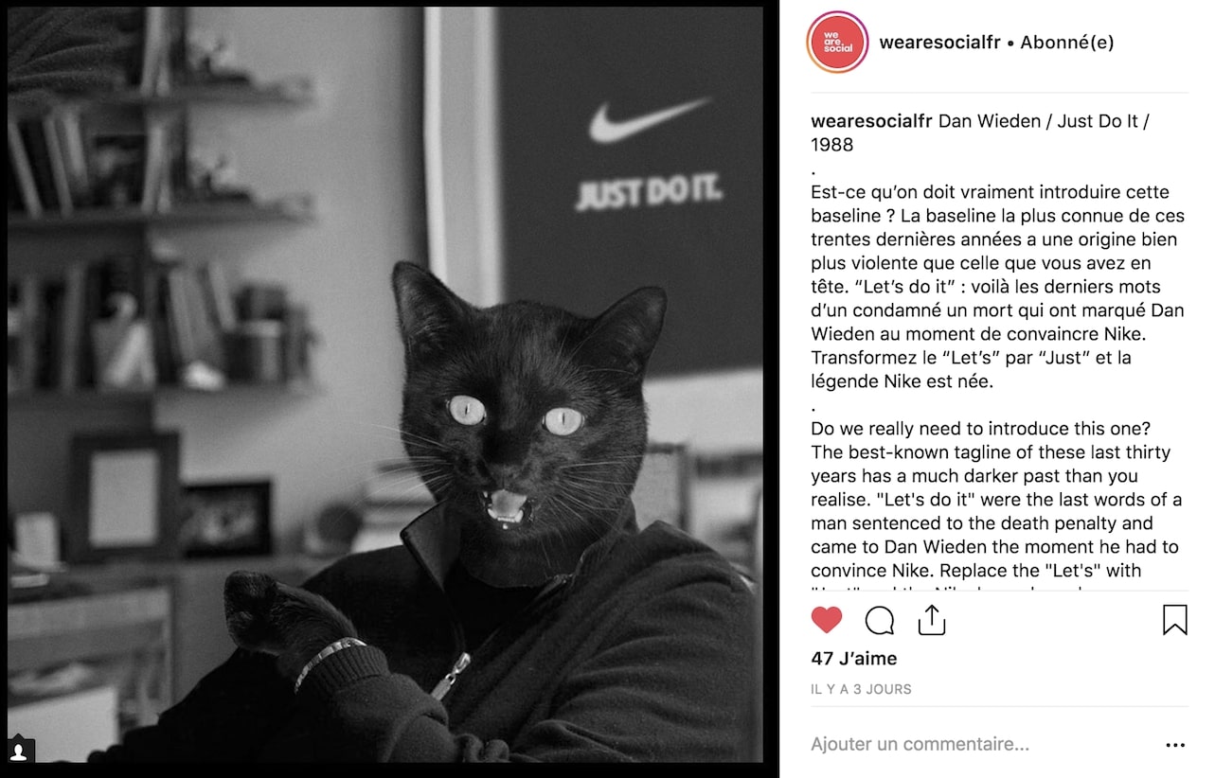
Task: Click the IL Y A 3 JOURS timestamp
Action: [861, 690]
